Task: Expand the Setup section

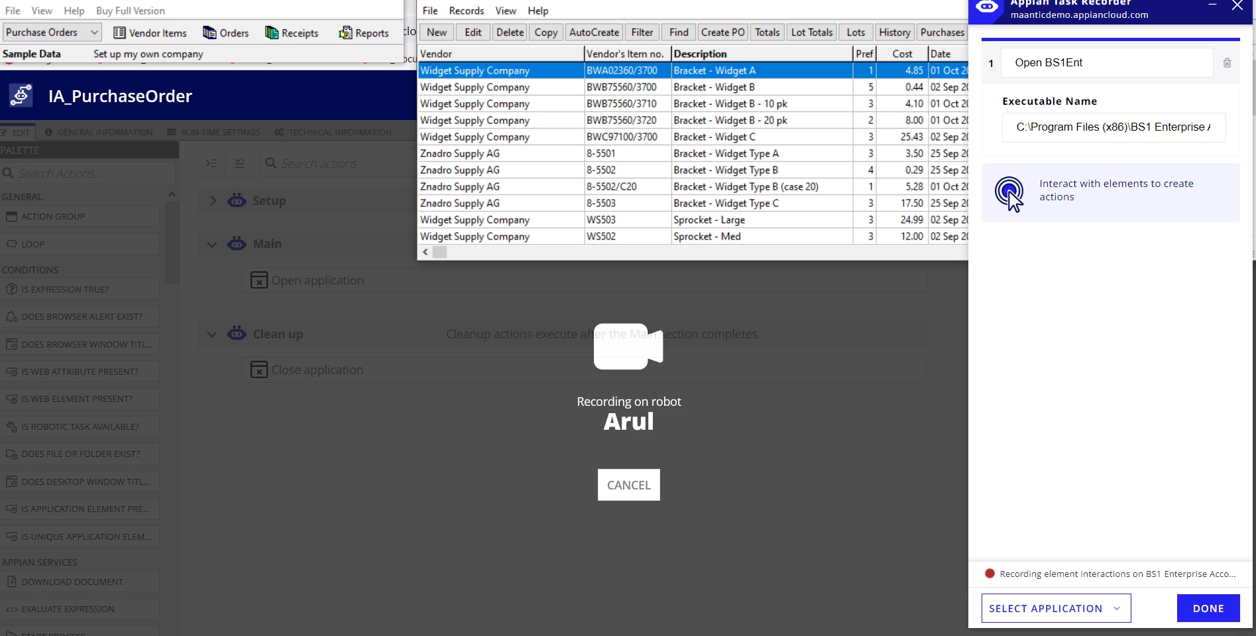Action: point(213,200)
